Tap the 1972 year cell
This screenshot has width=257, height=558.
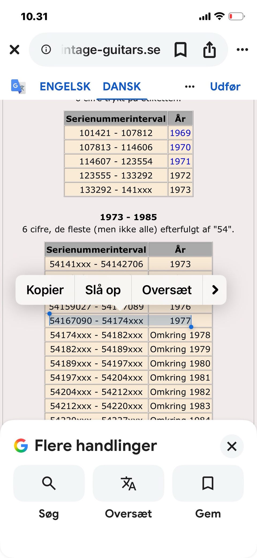[x=180, y=176]
